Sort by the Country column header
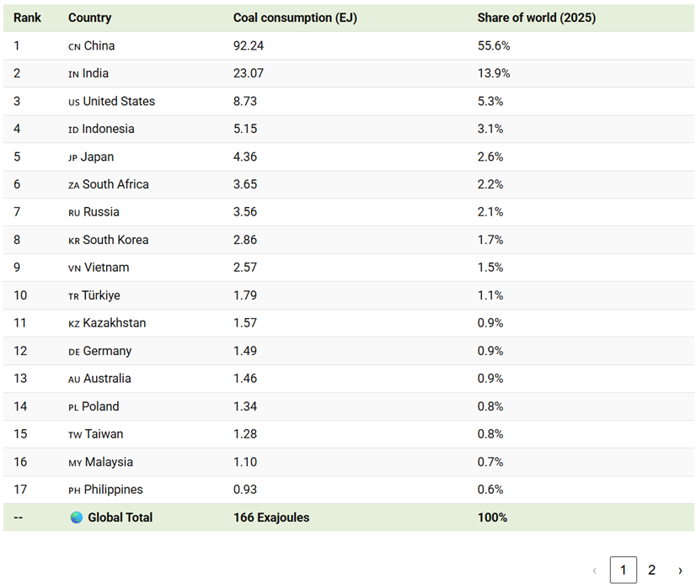Viewport: 696px width, 584px height. pos(89,18)
